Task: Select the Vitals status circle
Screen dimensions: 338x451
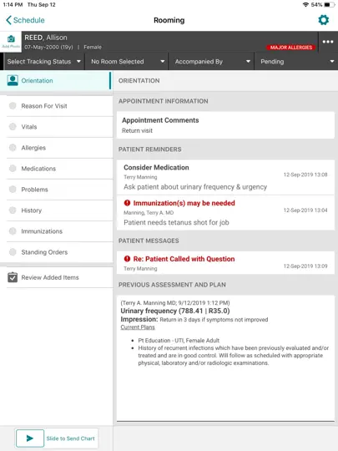Action: pyautogui.click(x=13, y=127)
